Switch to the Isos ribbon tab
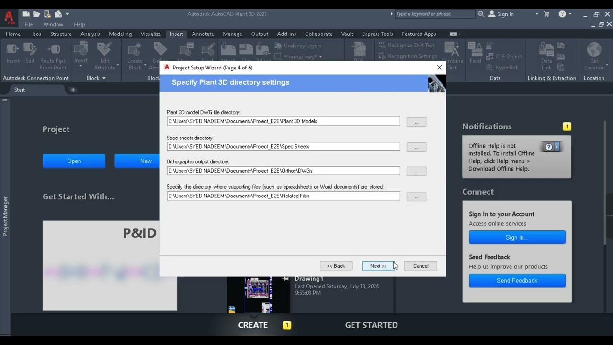Image resolution: width=613 pixels, height=345 pixels. click(36, 34)
